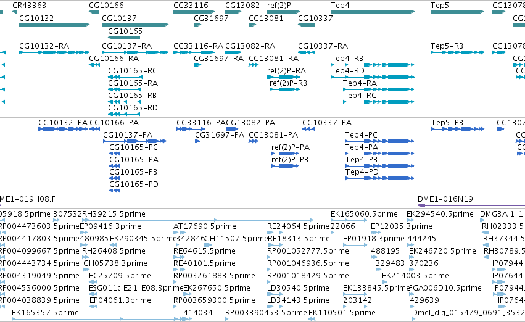Viewport: 525px width, 322px height.
Task: Select transcript CG10137-RA
Action: tap(126, 46)
